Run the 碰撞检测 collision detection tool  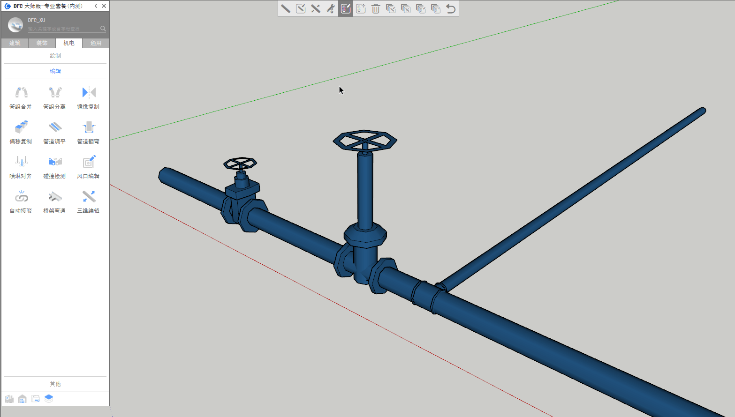pos(54,167)
